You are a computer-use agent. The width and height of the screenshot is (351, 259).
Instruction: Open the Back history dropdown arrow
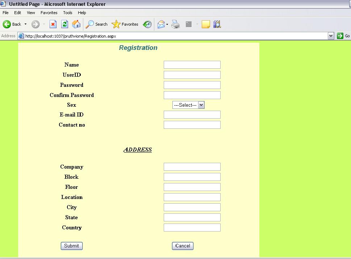point(25,24)
